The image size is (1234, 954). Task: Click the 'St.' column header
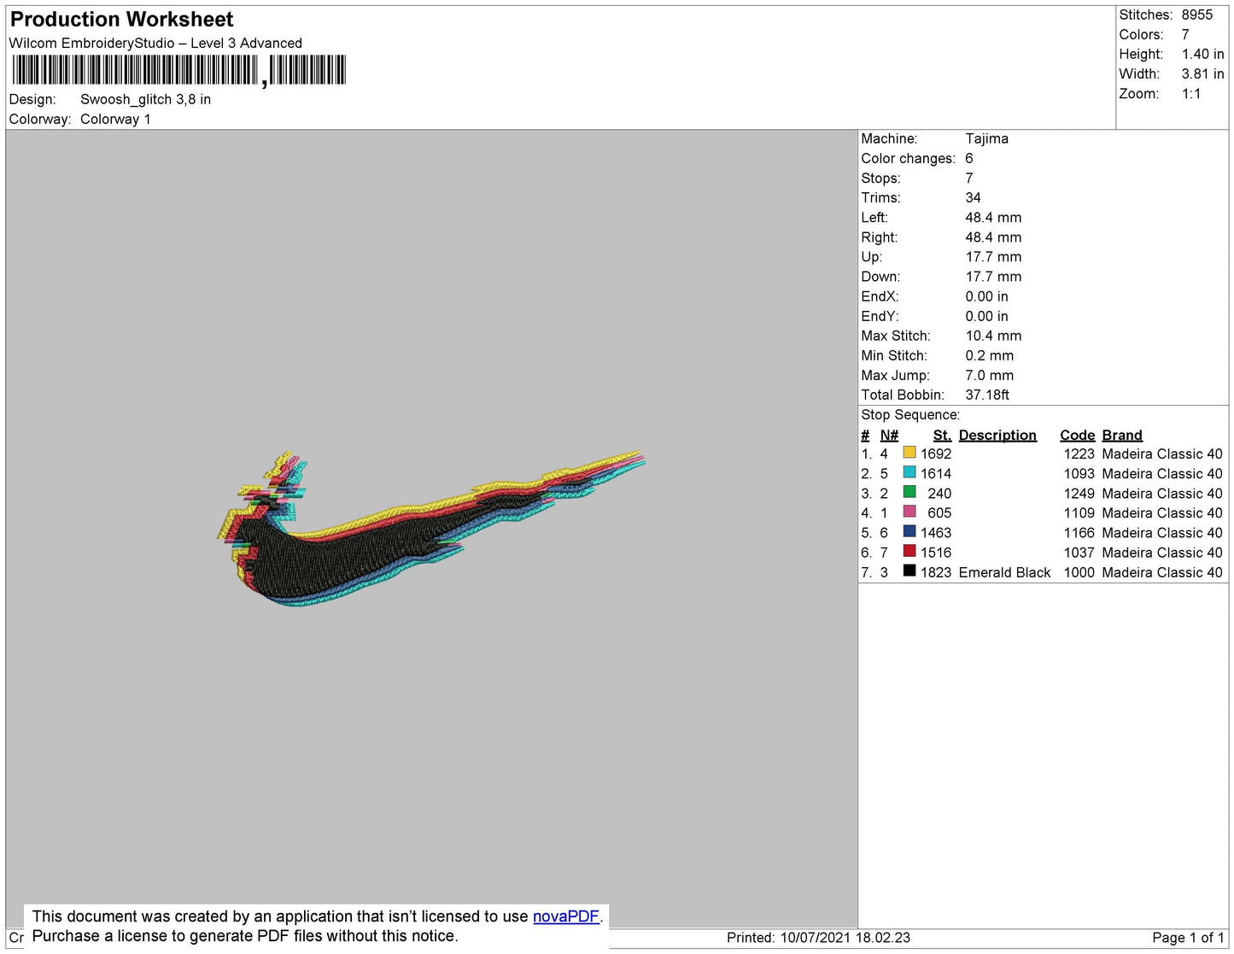coord(942,435)
